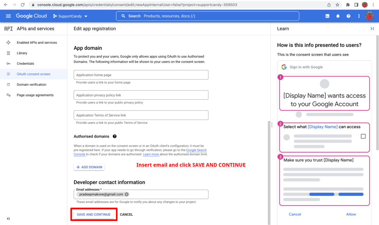Go forward in browser history
379x225 pixels.
[x=14, y=4]
